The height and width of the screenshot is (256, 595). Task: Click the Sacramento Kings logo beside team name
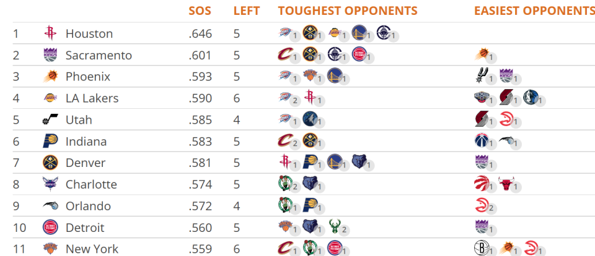[50, 55]
